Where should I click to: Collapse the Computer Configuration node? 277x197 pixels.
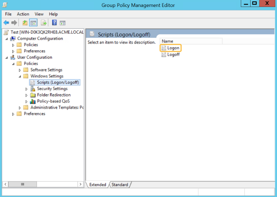point(7,39)
